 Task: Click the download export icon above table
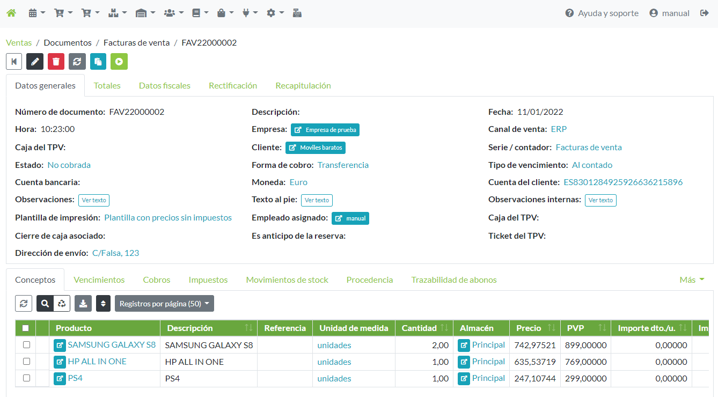pos(83,304)
